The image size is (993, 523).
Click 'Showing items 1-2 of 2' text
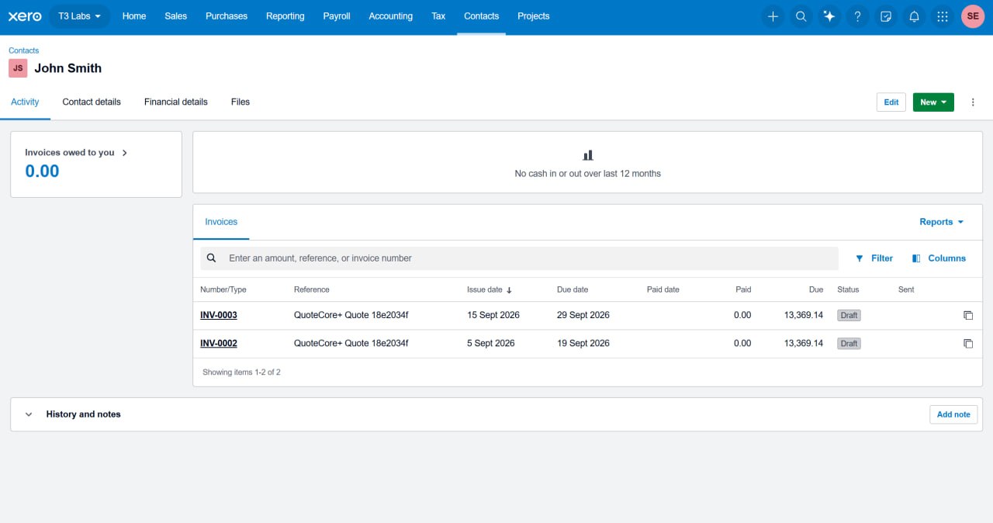(x=241, y=372)
